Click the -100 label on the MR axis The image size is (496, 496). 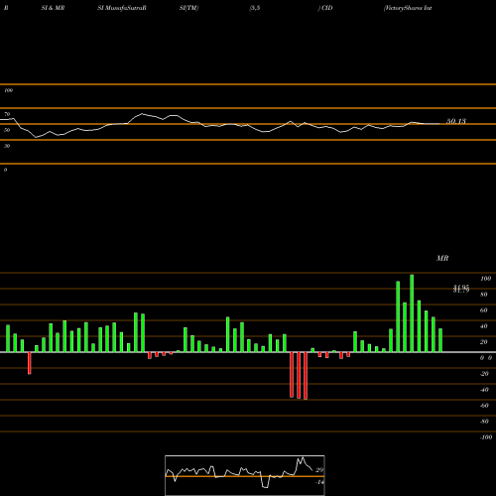(x=486, y=437)
